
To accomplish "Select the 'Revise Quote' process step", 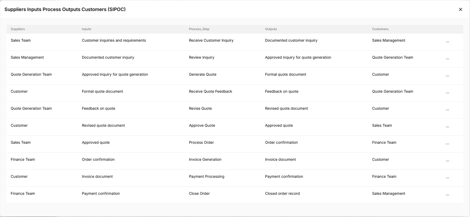I will (x=200, y=109).
